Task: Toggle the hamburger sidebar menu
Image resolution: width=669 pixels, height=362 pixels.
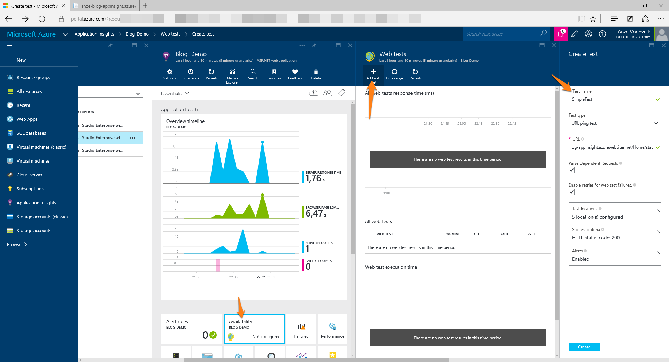Action: click(10, 47)
